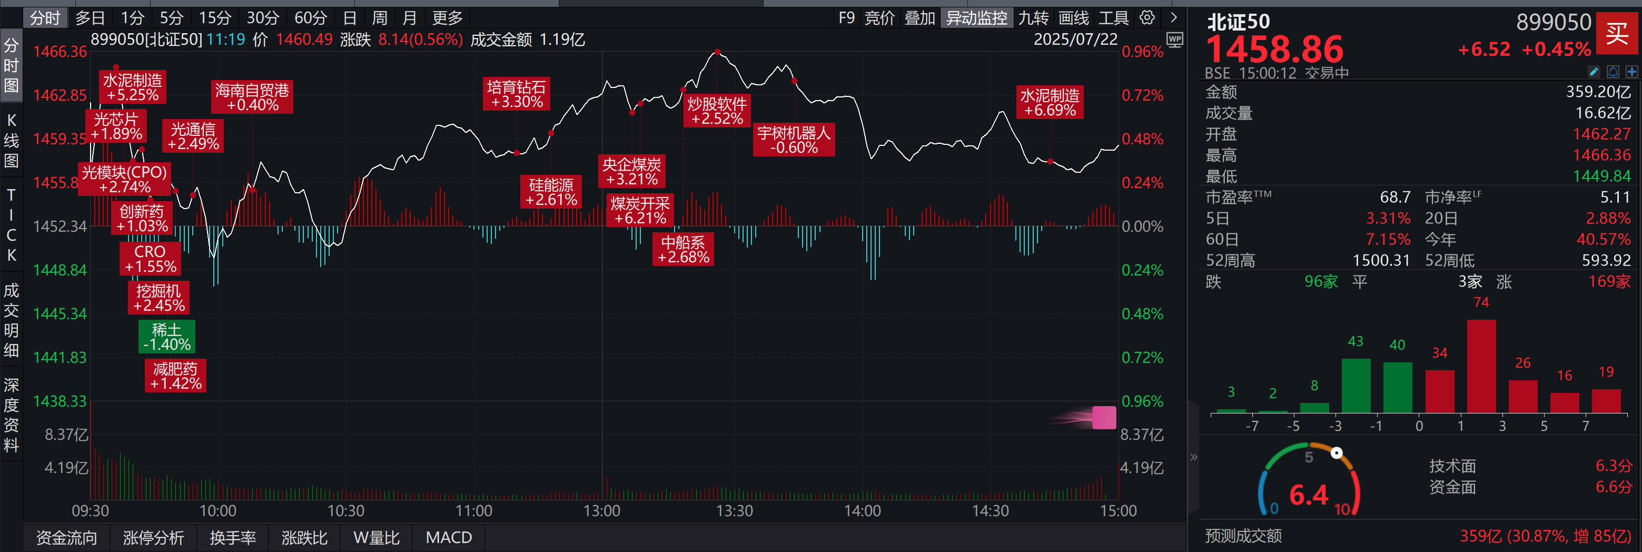
Task: Switch to the monthly 月 chart
Action: click(x=409, y=18)
